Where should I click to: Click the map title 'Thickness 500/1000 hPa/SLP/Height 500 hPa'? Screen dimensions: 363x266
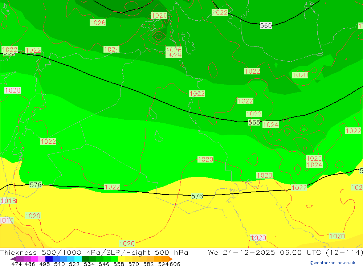94,252
